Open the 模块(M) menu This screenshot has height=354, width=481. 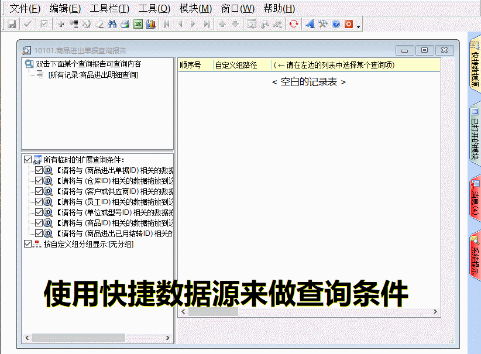coord(195,8)
